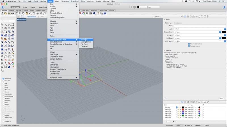Open the Help question mark in the top inspector strip
This screenshot has height=127, width=227.
pyautogui.click(x=208, y=17)
